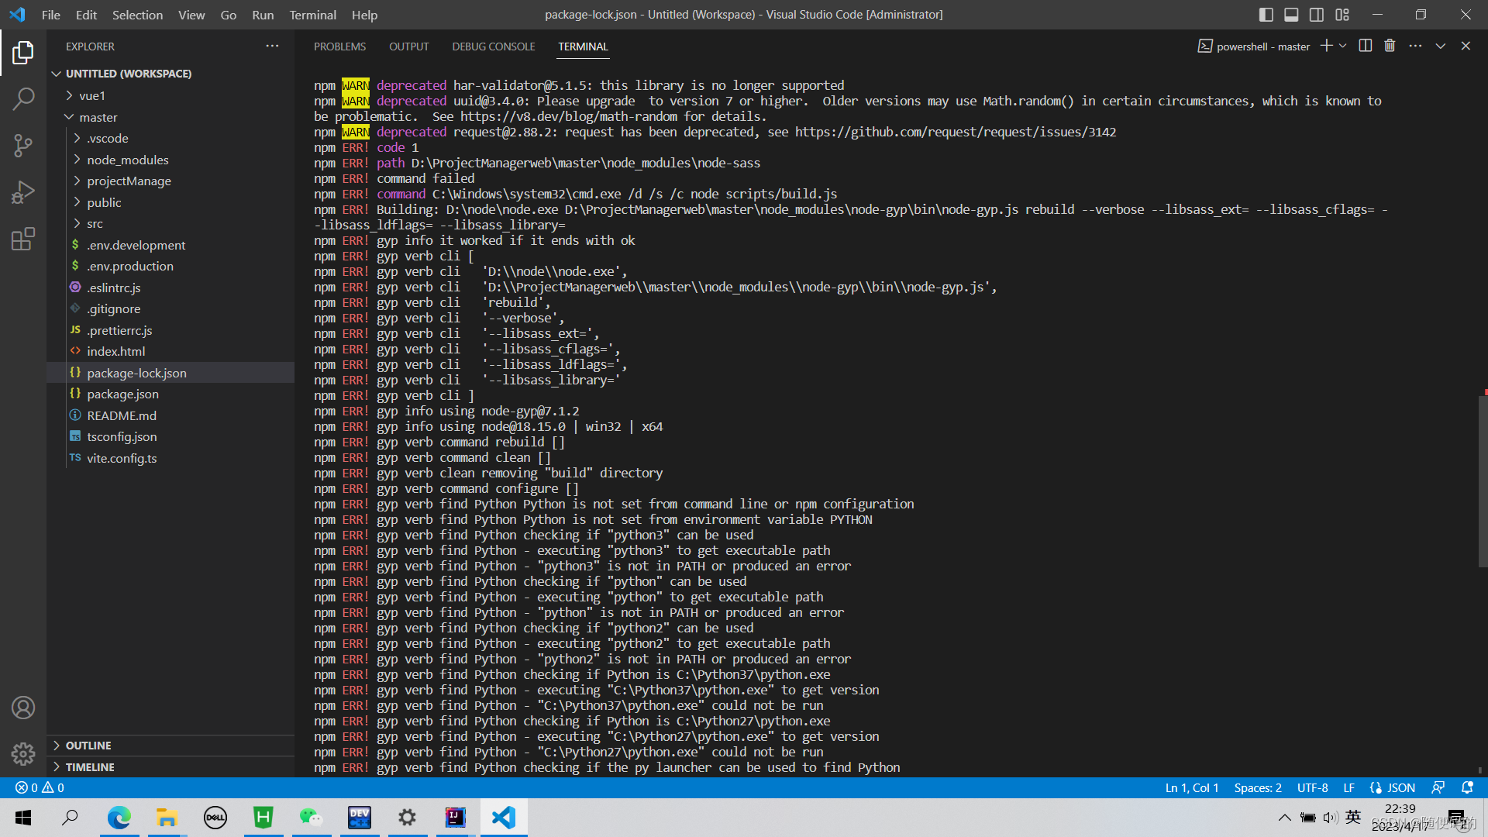Open the Customize Layout control

point(1342,15)
